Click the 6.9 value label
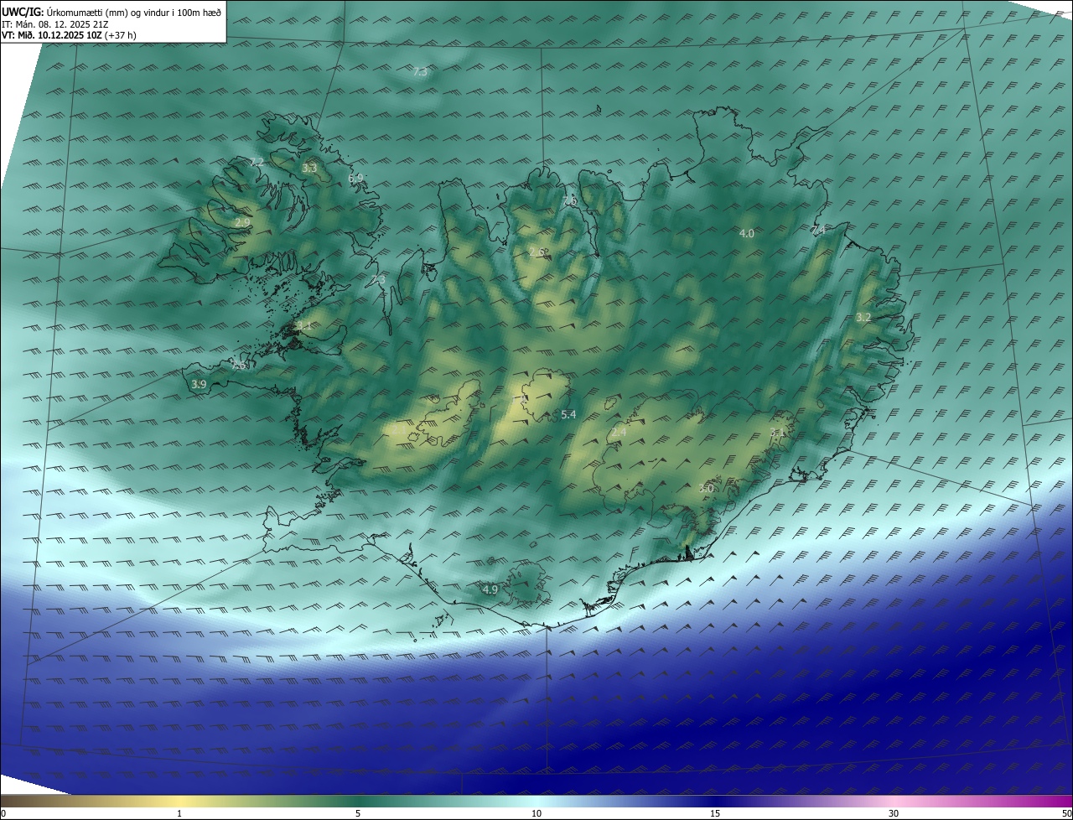1073x820 pixels. (x=355, y=178)
